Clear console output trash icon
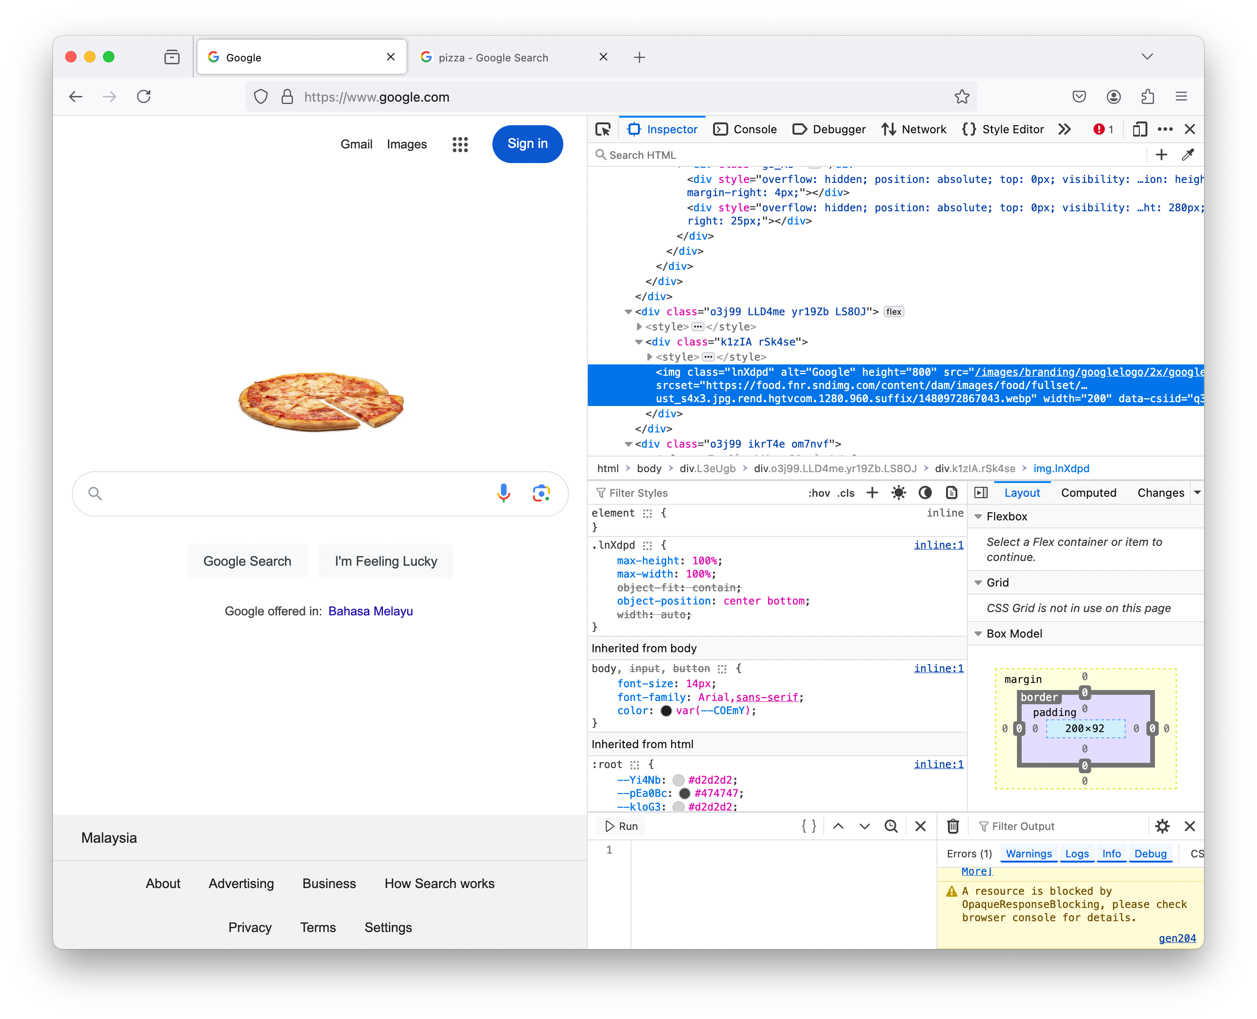Viewport: 1257px width, 1019px height. [953, 827]
